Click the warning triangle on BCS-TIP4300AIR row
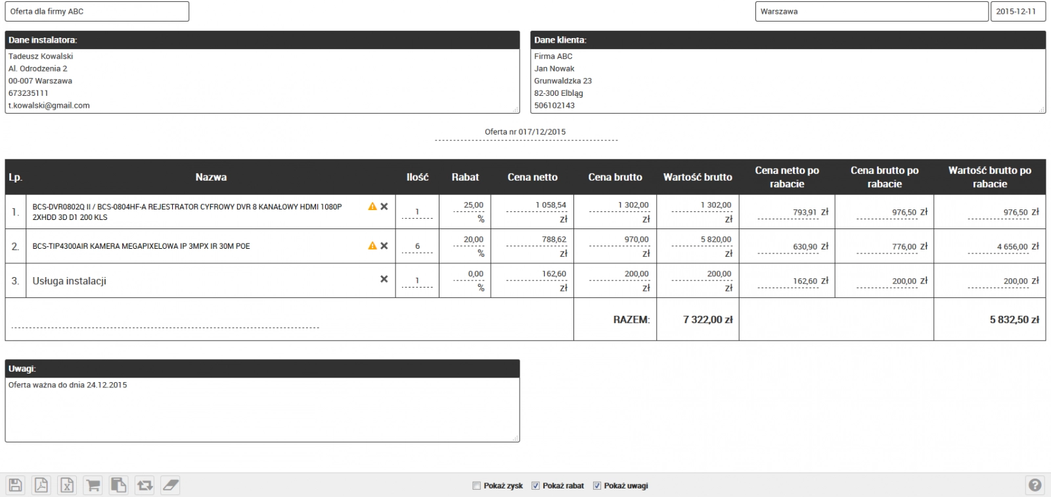Screen dimensions: 1051x497 coord(372,246)
